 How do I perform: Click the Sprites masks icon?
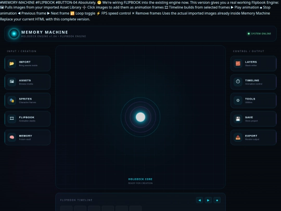(x=12, y=101)
